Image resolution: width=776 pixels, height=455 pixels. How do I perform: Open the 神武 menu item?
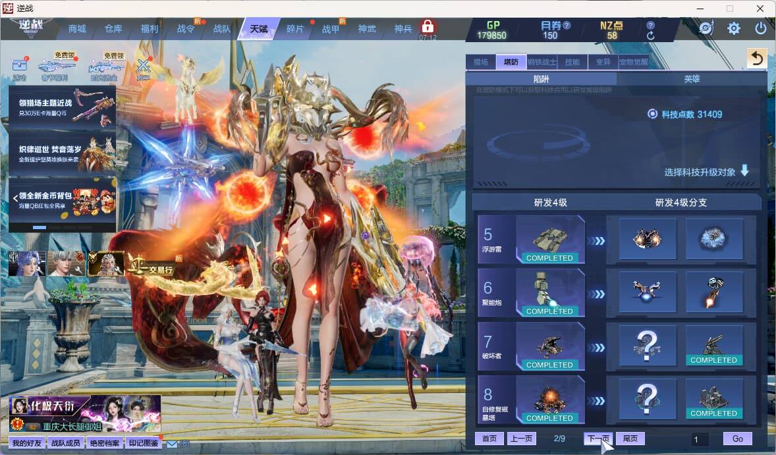tap(367, 29)
